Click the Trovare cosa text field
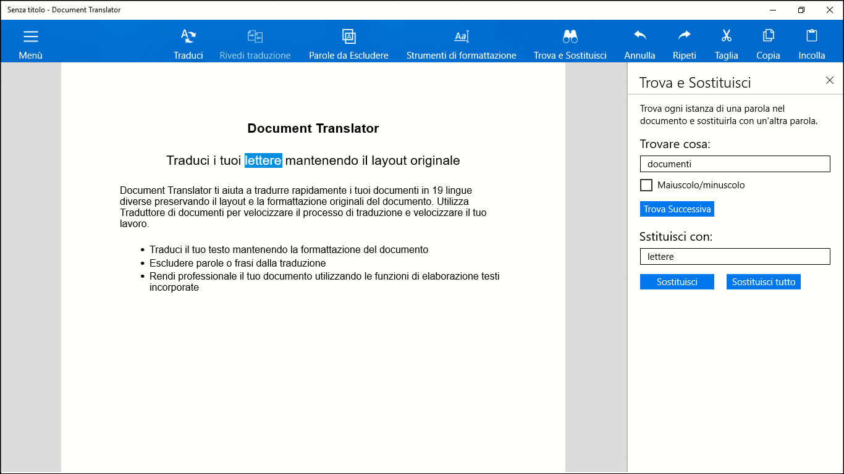The height and width of the screenshot is (474, 844). pyautogui.click(x=735, y=164)
